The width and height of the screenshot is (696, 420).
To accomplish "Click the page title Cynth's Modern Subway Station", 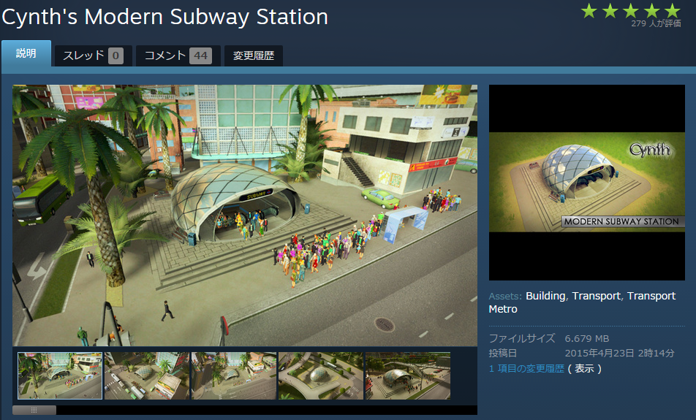I will tap(164, 18).
